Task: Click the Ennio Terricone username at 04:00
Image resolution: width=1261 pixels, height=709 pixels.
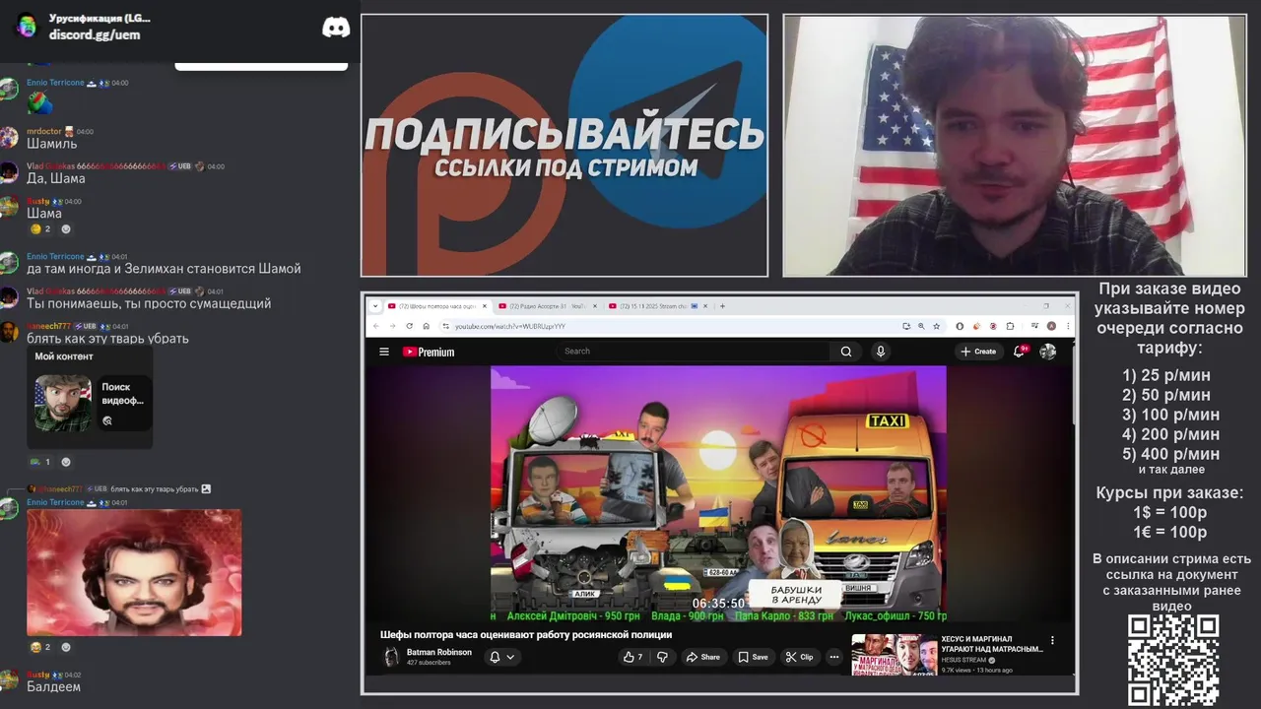Action: tap(55, 83)
